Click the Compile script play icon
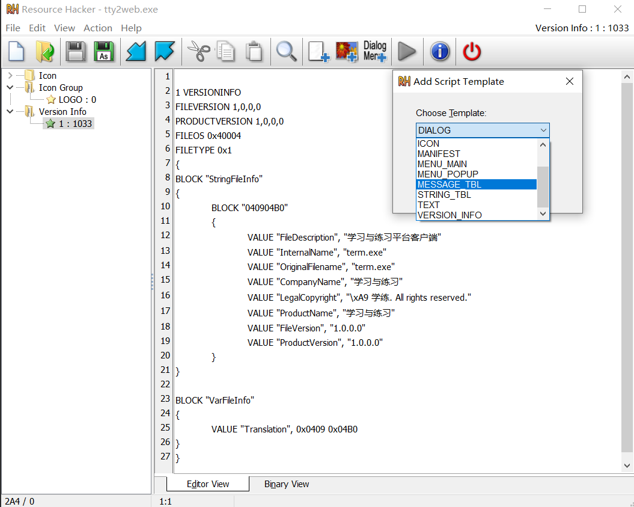 [x=407, y=52]
